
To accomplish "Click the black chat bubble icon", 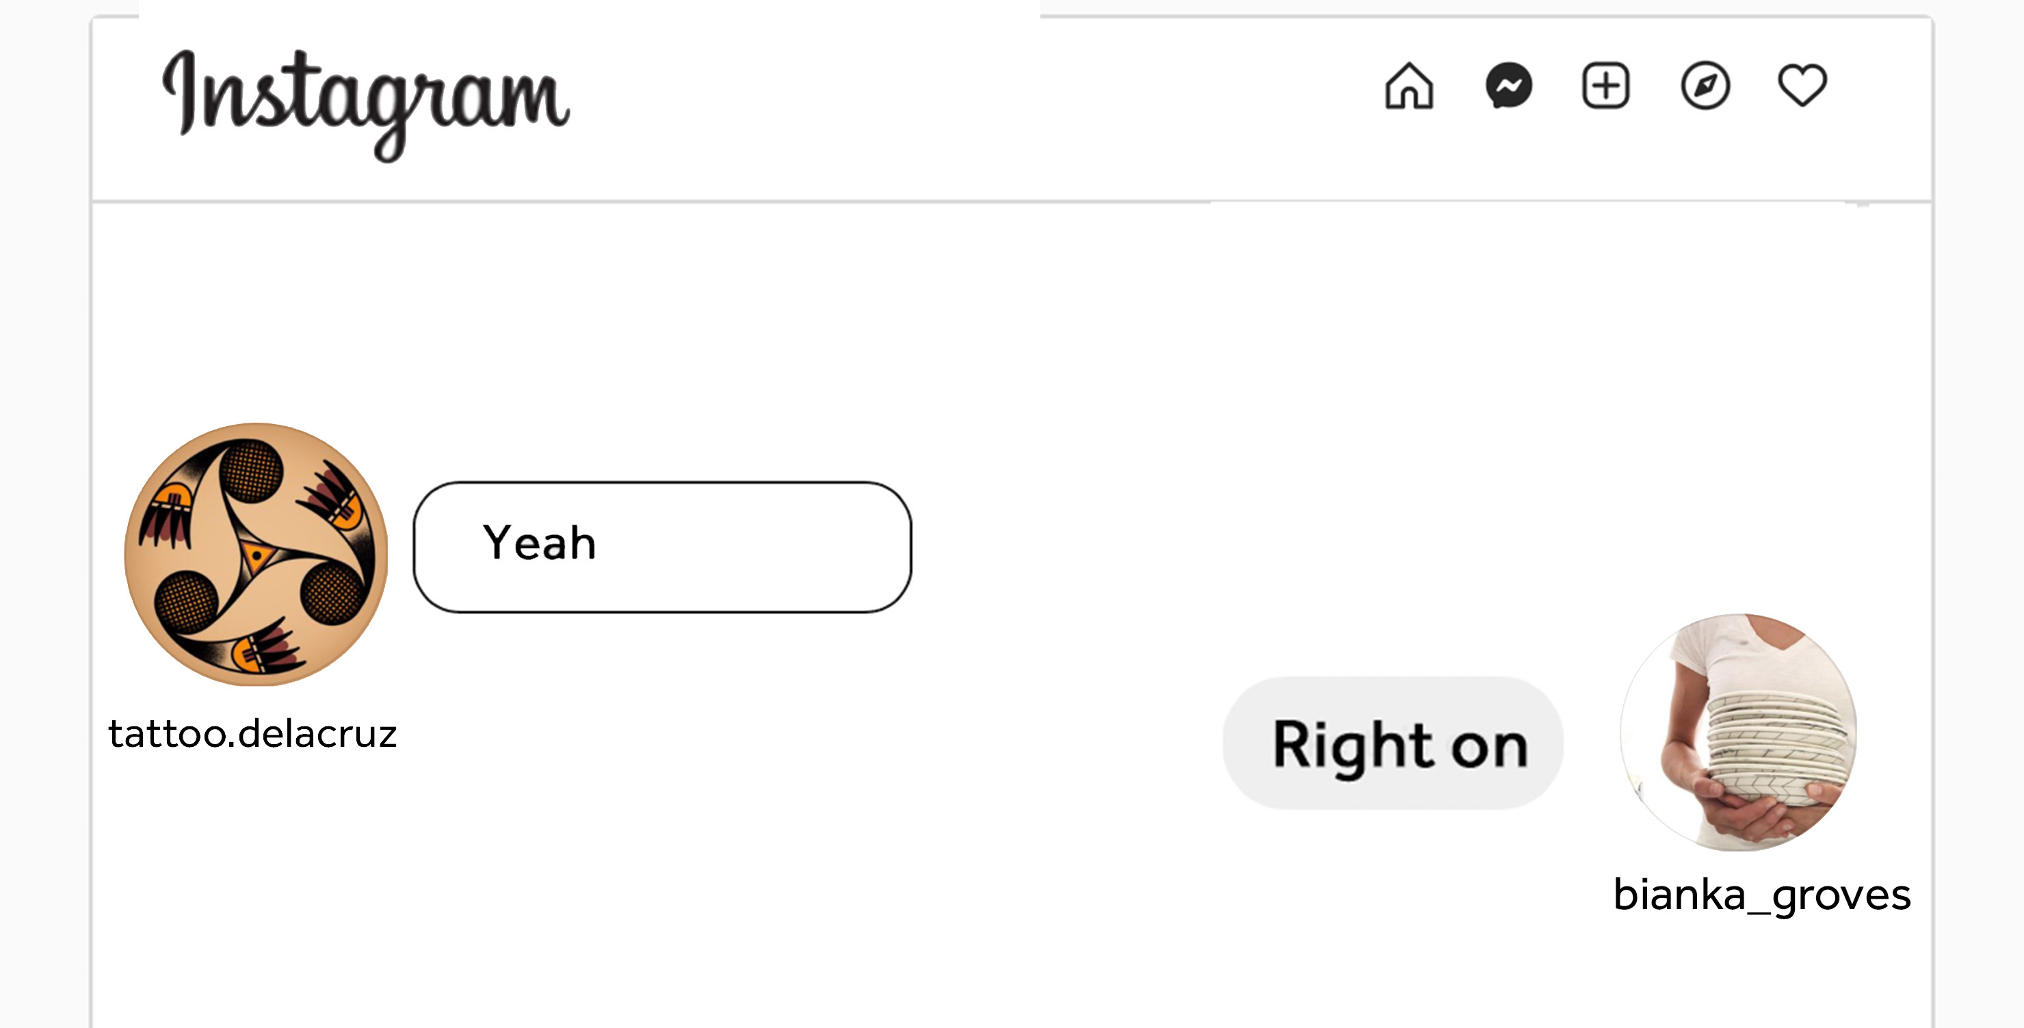I will [1508, 85].
